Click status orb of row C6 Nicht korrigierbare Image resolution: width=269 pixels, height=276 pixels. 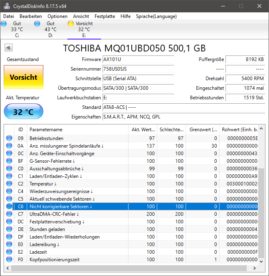pyautogui.click(x=9, y=206)
